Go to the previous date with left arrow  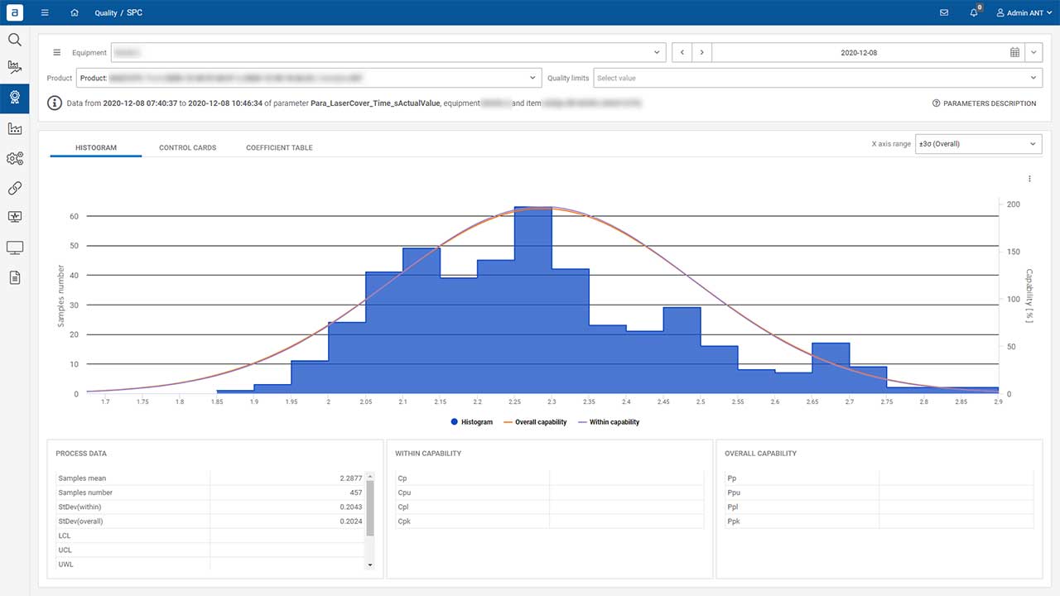[682, 52]
